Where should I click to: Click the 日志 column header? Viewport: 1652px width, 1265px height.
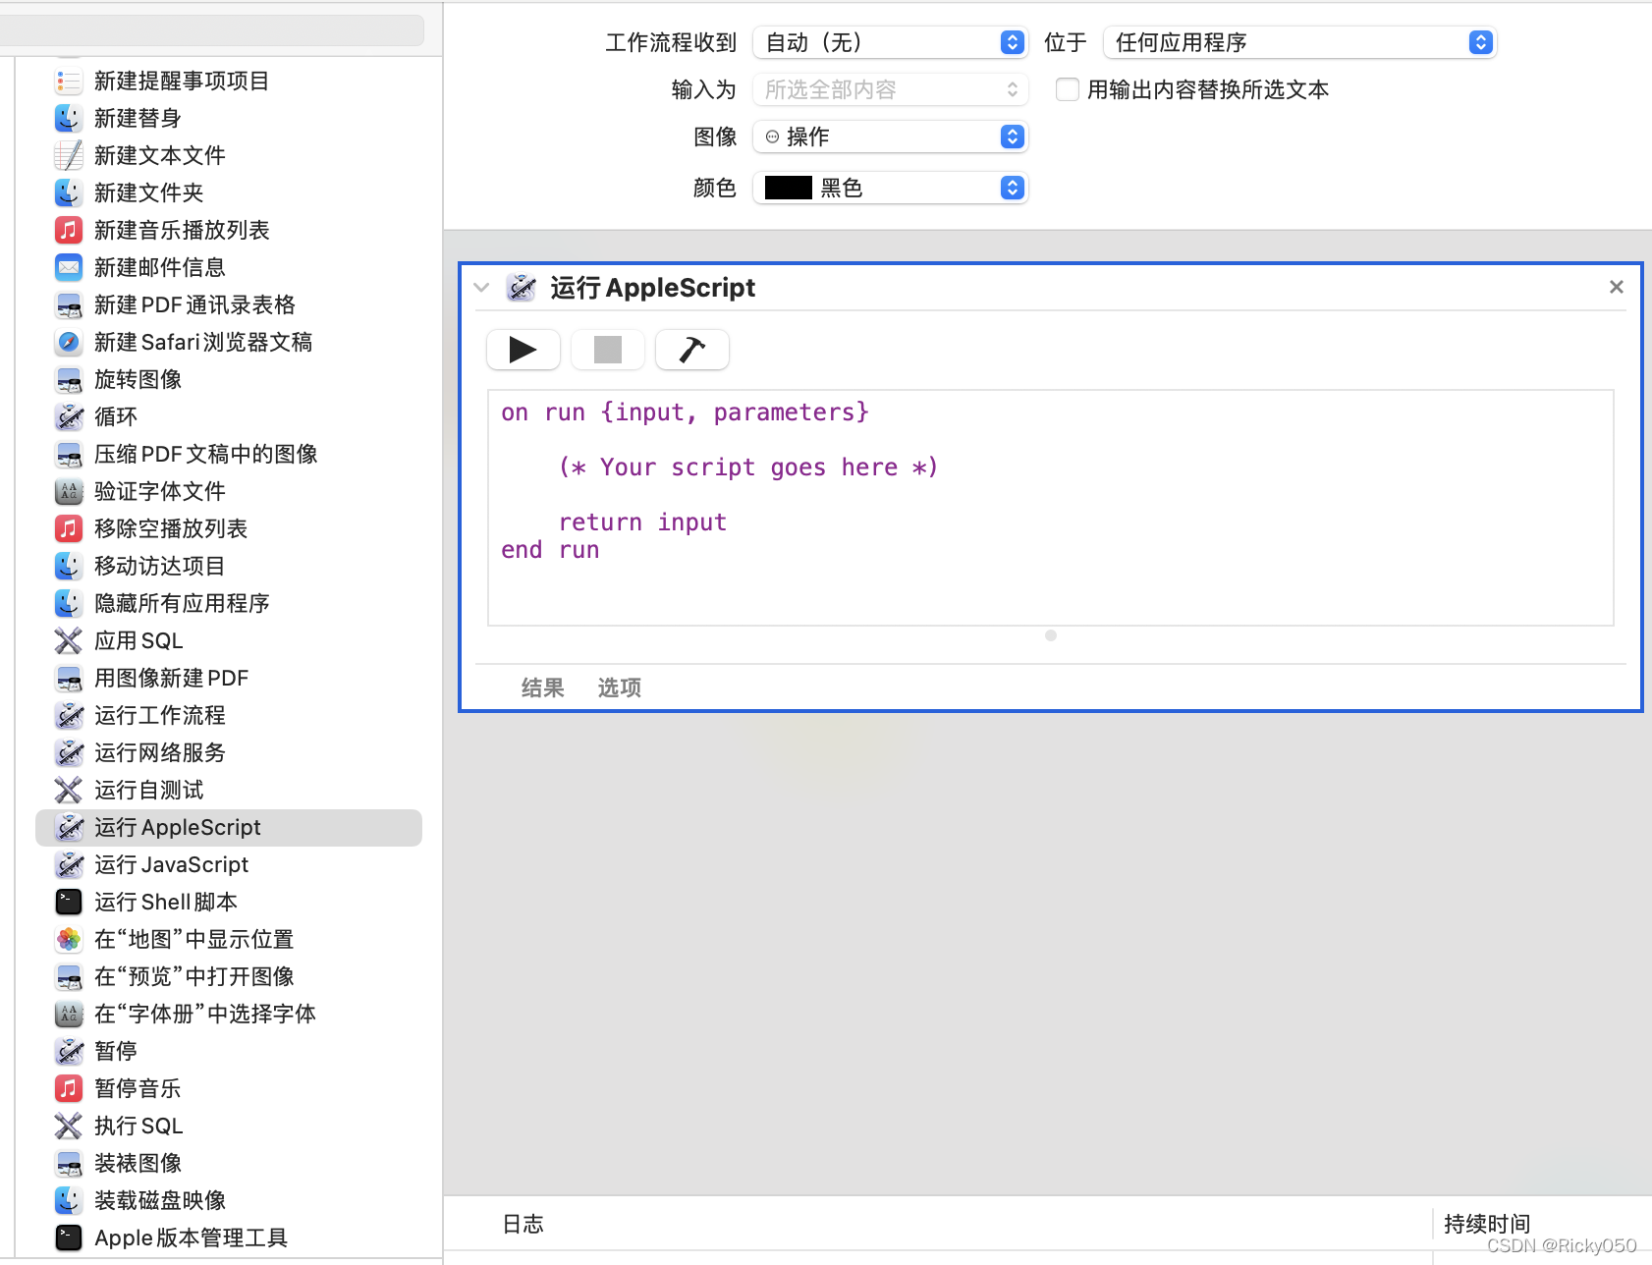pyautogui.click(x=523, y=1224)
